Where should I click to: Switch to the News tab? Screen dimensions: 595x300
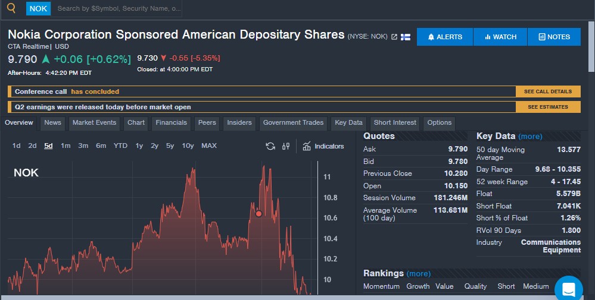click(x=52, y=122)
